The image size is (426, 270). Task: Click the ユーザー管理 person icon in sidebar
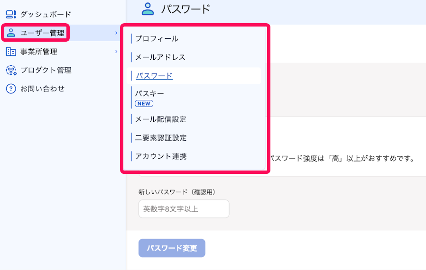click(x=11, y=33)
